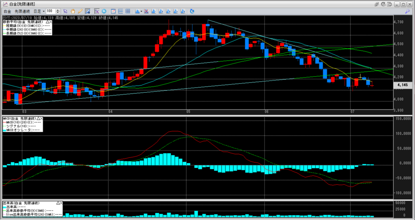
Task: Increase the bar count 100 stepper
Action: (58, 10)
